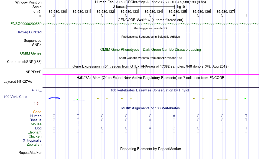
Task: Select the Chicken species label
Action: tap(35, 136)
